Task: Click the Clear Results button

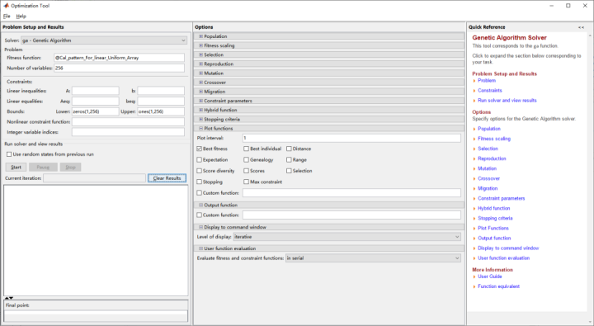Action: point(167,178)
